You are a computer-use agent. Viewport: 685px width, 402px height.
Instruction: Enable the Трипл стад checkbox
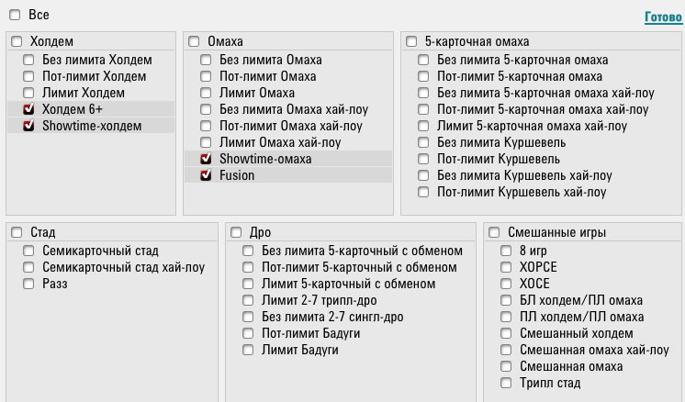pyautogui.click(x=506, y=384)
